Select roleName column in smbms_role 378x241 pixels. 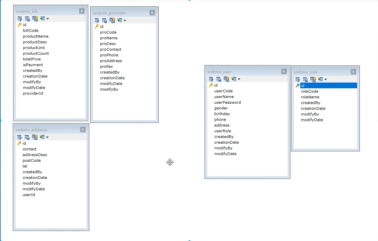(310, 97)
